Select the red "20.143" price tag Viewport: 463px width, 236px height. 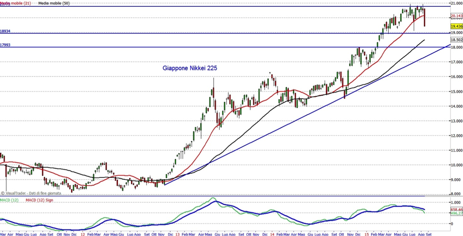tap(457, 16)
